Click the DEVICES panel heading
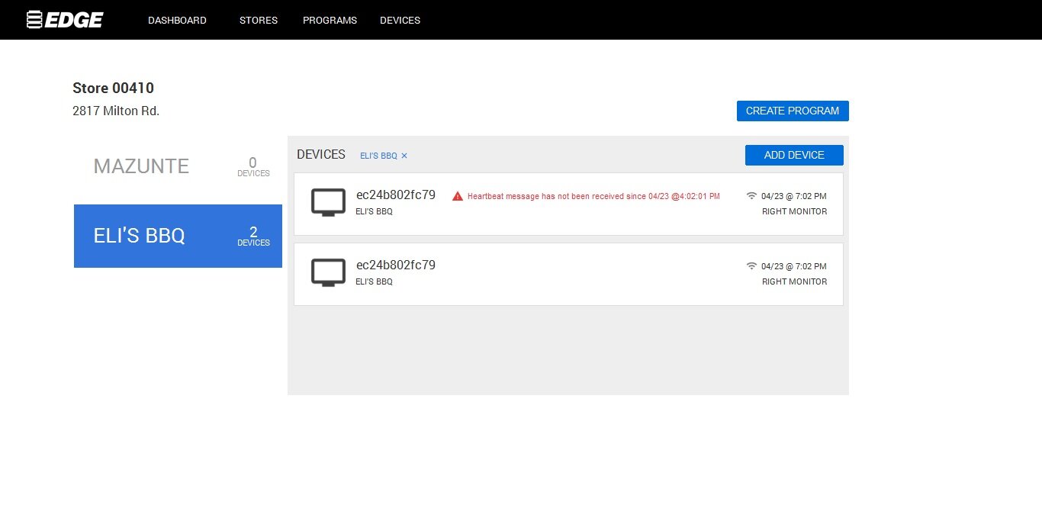 pyautogui.click(x=321, y=155)
